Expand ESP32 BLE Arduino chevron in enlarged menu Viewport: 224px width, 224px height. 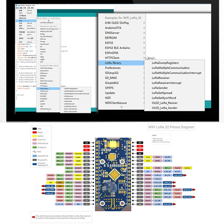[x=144, y=48]
